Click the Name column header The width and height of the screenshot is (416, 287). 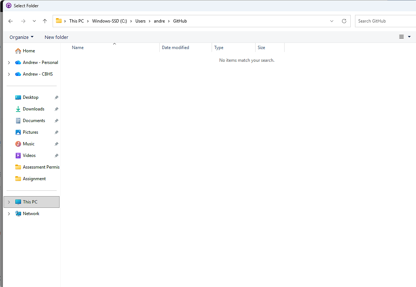tap(78, 47)
